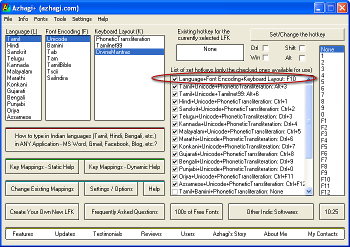This screenshot has height=247, width=350.
Task: Open the Updates link
Action: (x=65, y=234)
